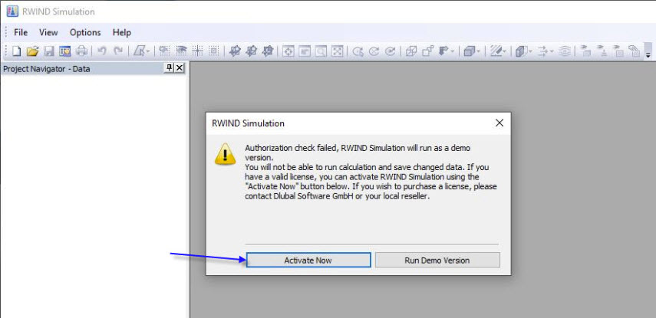The width and height of the screenshot is (656, 318).
Task: Click the show whole model zoom-all icon
Action: (337, 51)
